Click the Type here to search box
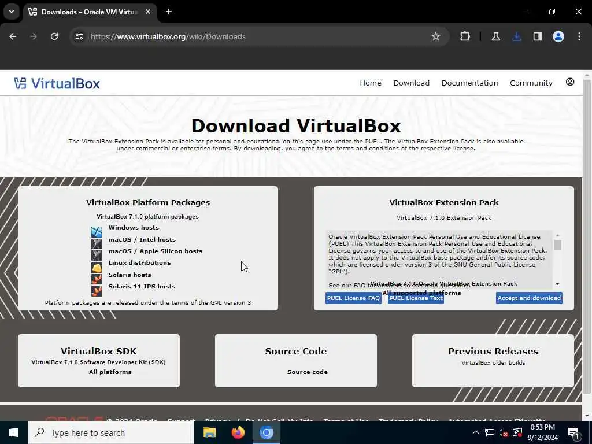Viewport: 592px width, 444px height. coord(111,432)
